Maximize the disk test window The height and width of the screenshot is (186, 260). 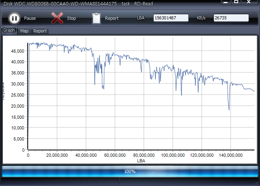[236, 2]
